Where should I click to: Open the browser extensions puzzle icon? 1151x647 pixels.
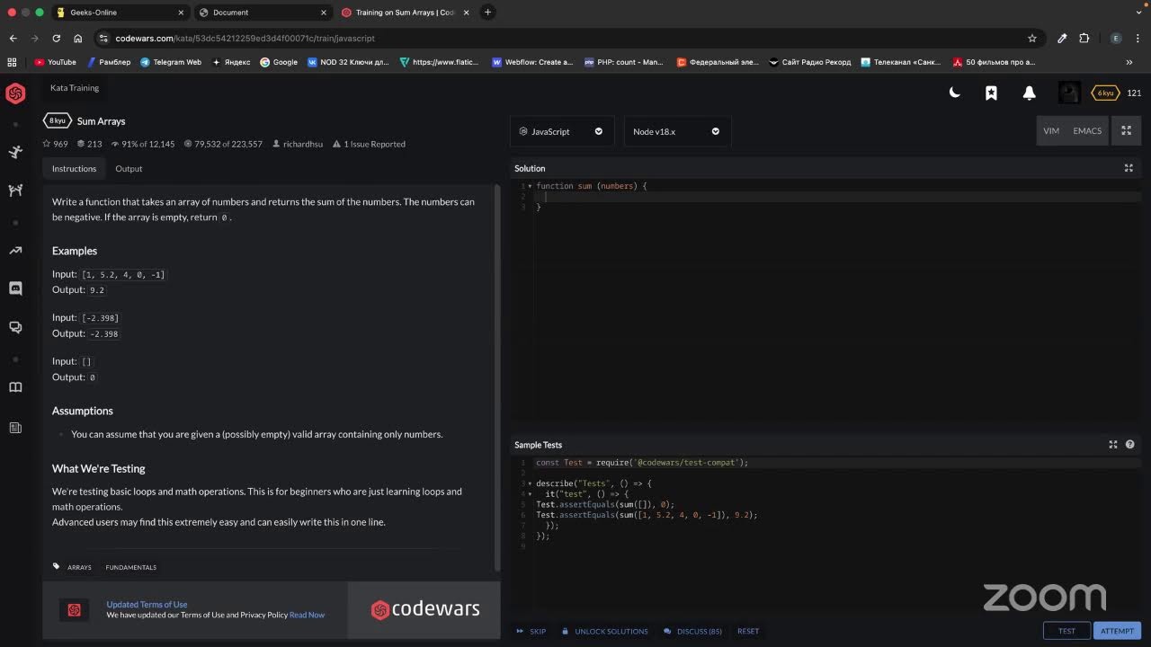[1084, 38]
